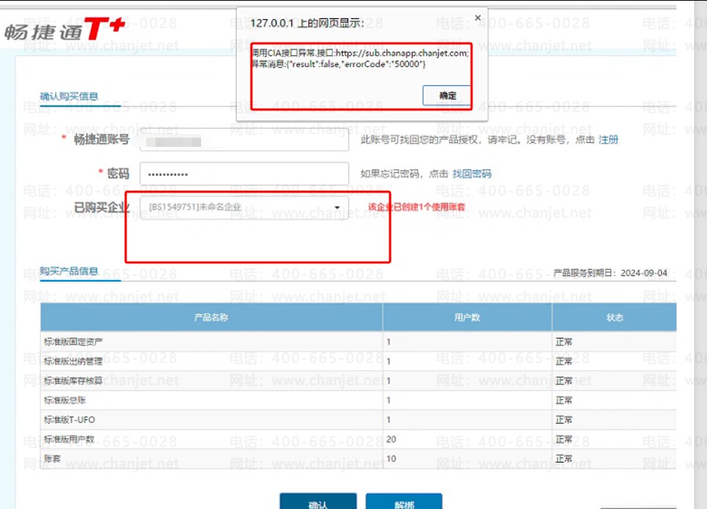
Task: Close the 127.0.0.1 alert dialog
Action: point(478,17)
